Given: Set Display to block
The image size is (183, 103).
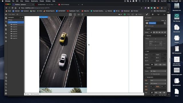Looking at the screenshot, I should coord(151,32).
